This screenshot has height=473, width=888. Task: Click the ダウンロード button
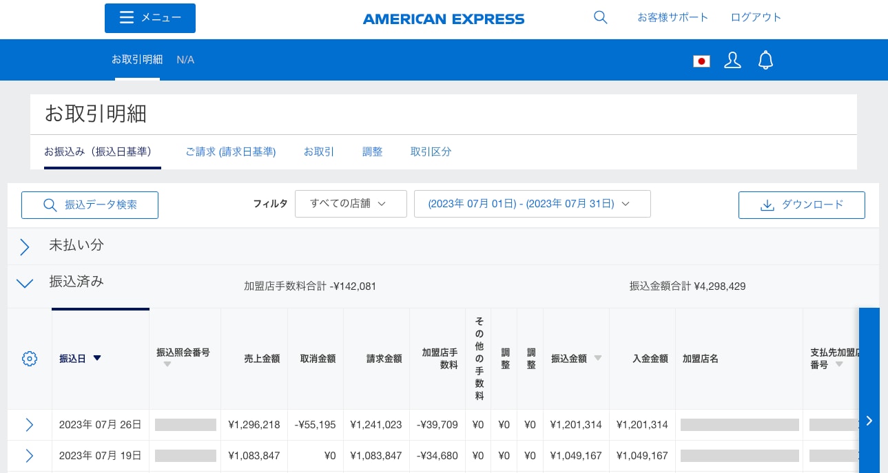coord(801,205)
